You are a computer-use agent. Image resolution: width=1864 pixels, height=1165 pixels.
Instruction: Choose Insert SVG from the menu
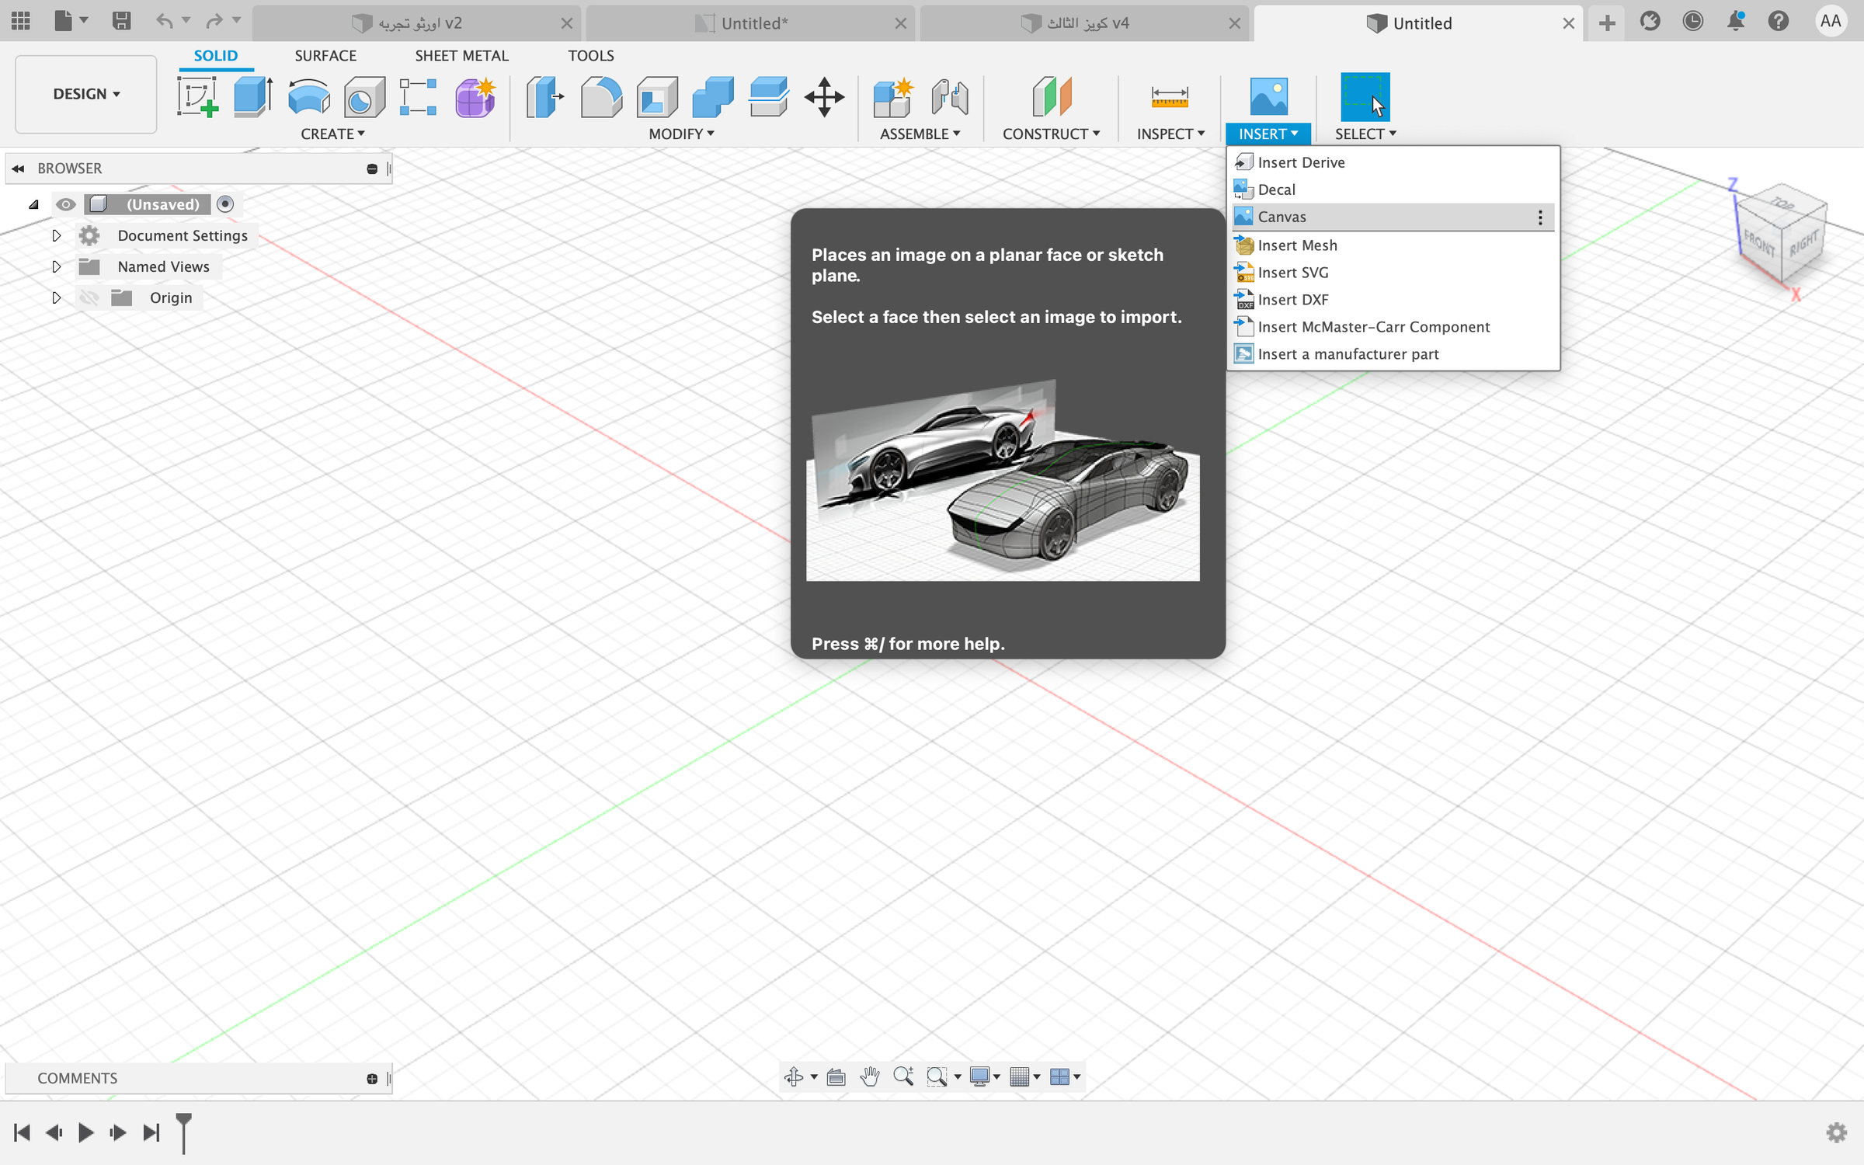(1393, 273)
